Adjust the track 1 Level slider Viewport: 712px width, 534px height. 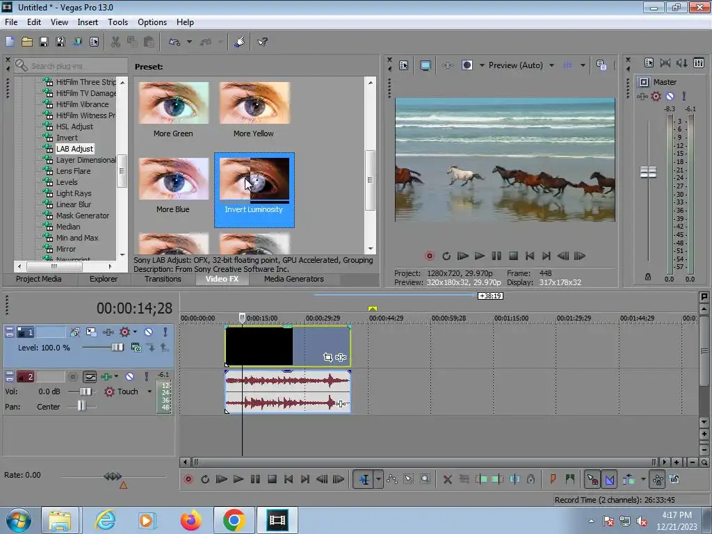pos(117,348)
